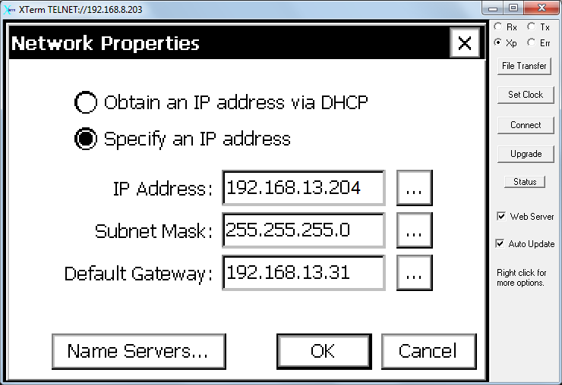Screen dimensions: 562x385
Task: Click the Subnet Mask input field
Action: tap(304, 230)
